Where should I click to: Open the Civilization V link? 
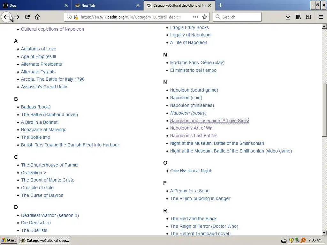pyautogui.click(x=34, y=173)
